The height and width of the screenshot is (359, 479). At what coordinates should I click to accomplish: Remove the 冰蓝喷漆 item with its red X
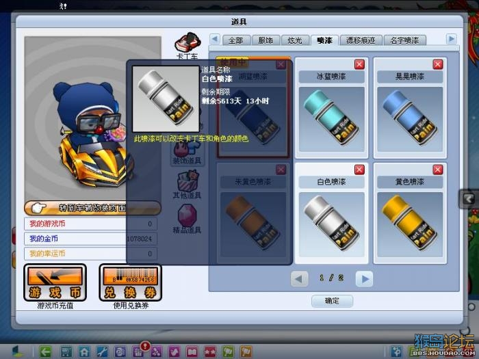[x=359, y=64]
